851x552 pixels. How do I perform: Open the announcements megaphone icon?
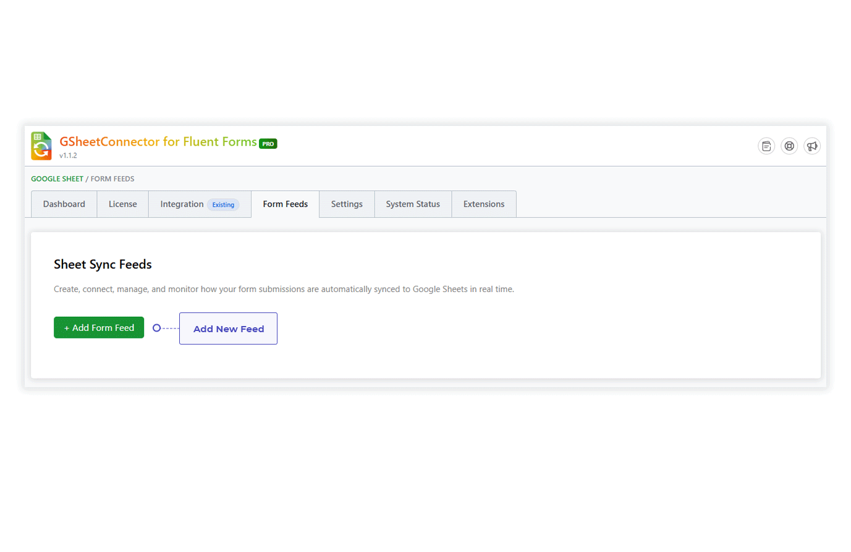(812, 146)
